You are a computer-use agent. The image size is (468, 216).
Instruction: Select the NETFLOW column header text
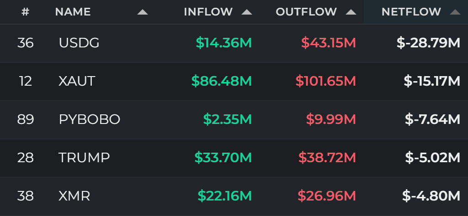tap(411, 12)
